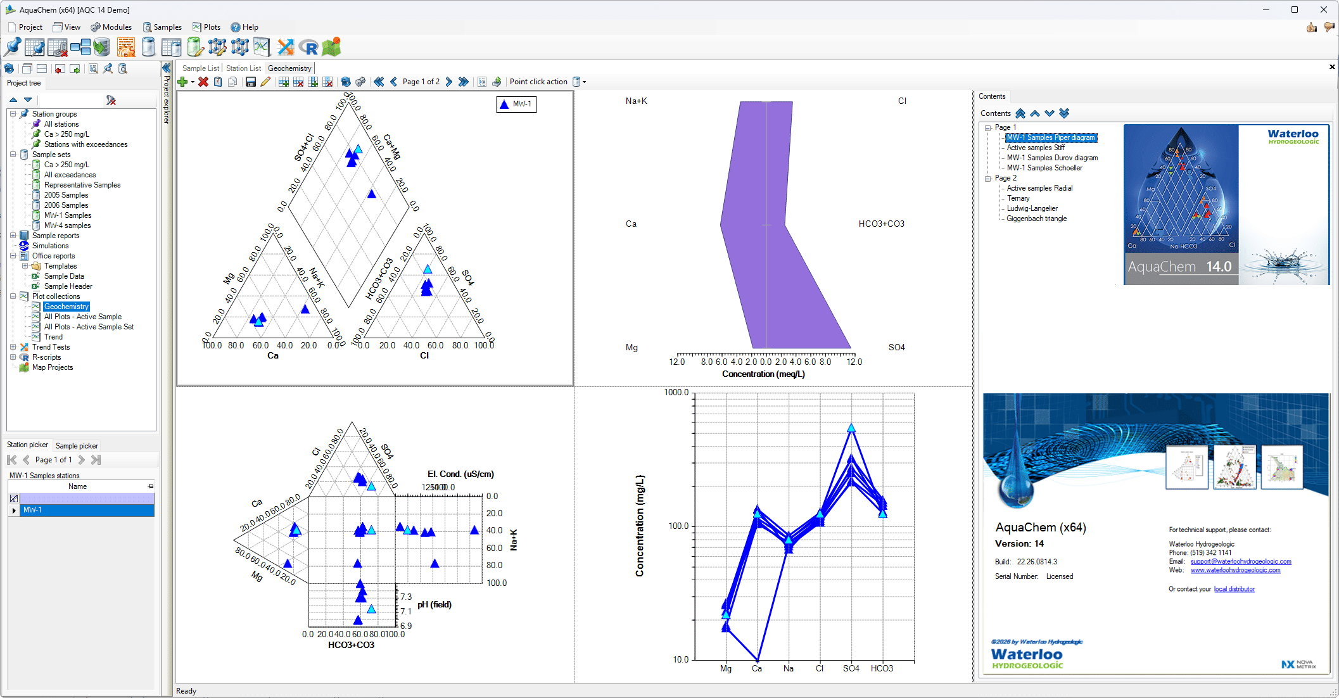Click the blue pushpin Stations icon in main toolbar

tap(12, 47)
